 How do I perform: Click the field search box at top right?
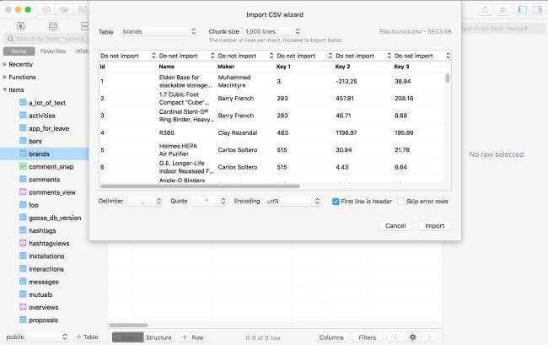tap(503, 29)
